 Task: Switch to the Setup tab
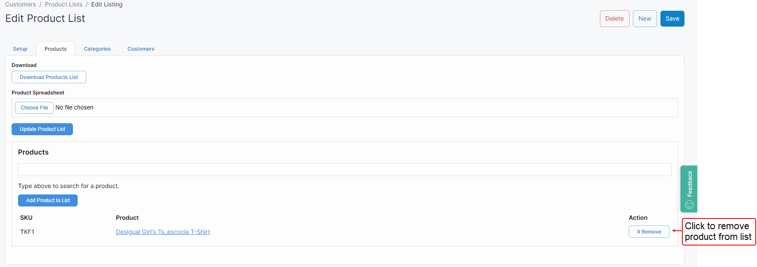[20, 49]
